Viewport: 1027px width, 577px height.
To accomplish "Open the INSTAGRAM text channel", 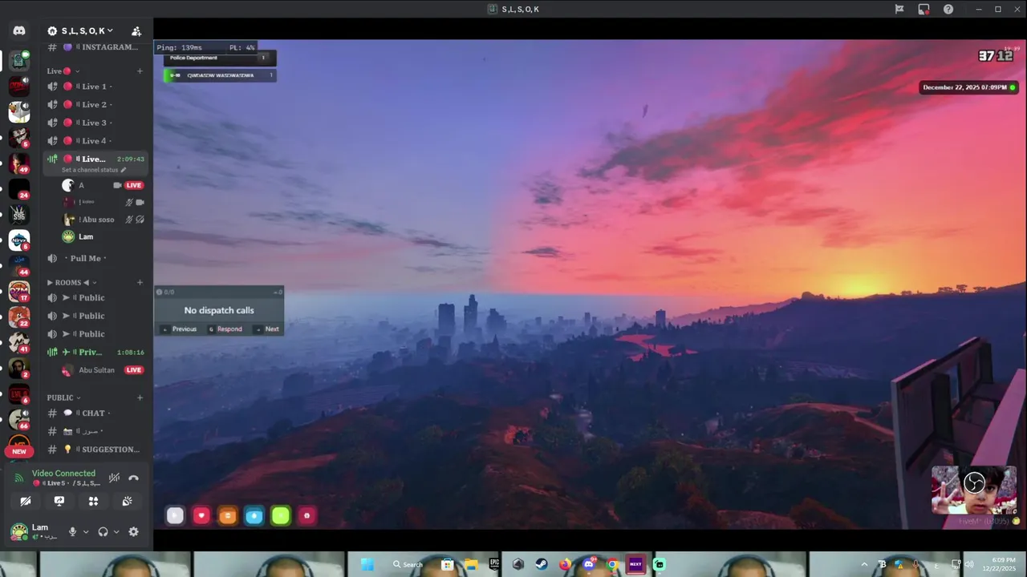I will pos(95,47).
